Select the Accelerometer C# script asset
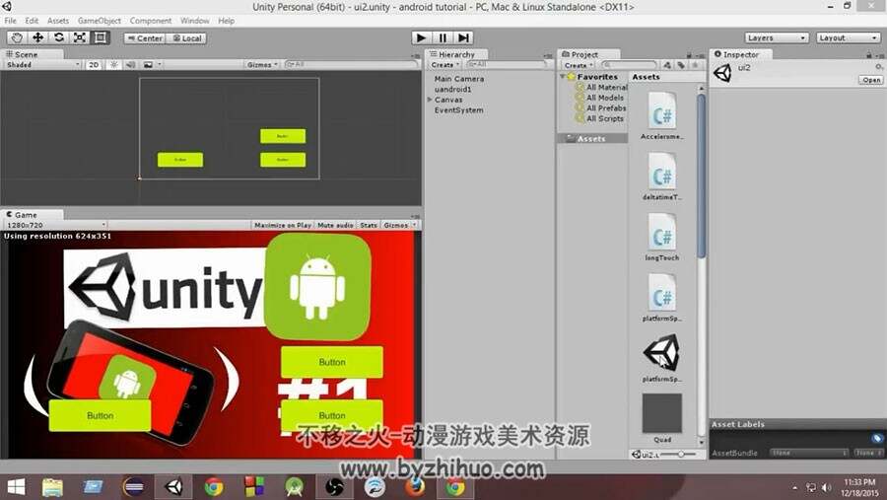 click(662, 115)
